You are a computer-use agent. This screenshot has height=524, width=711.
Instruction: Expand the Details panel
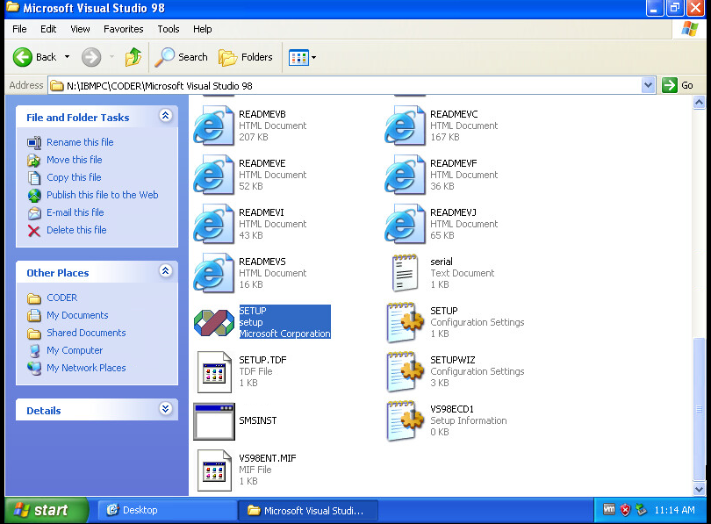pyautogui.click(x=166, y=410)
